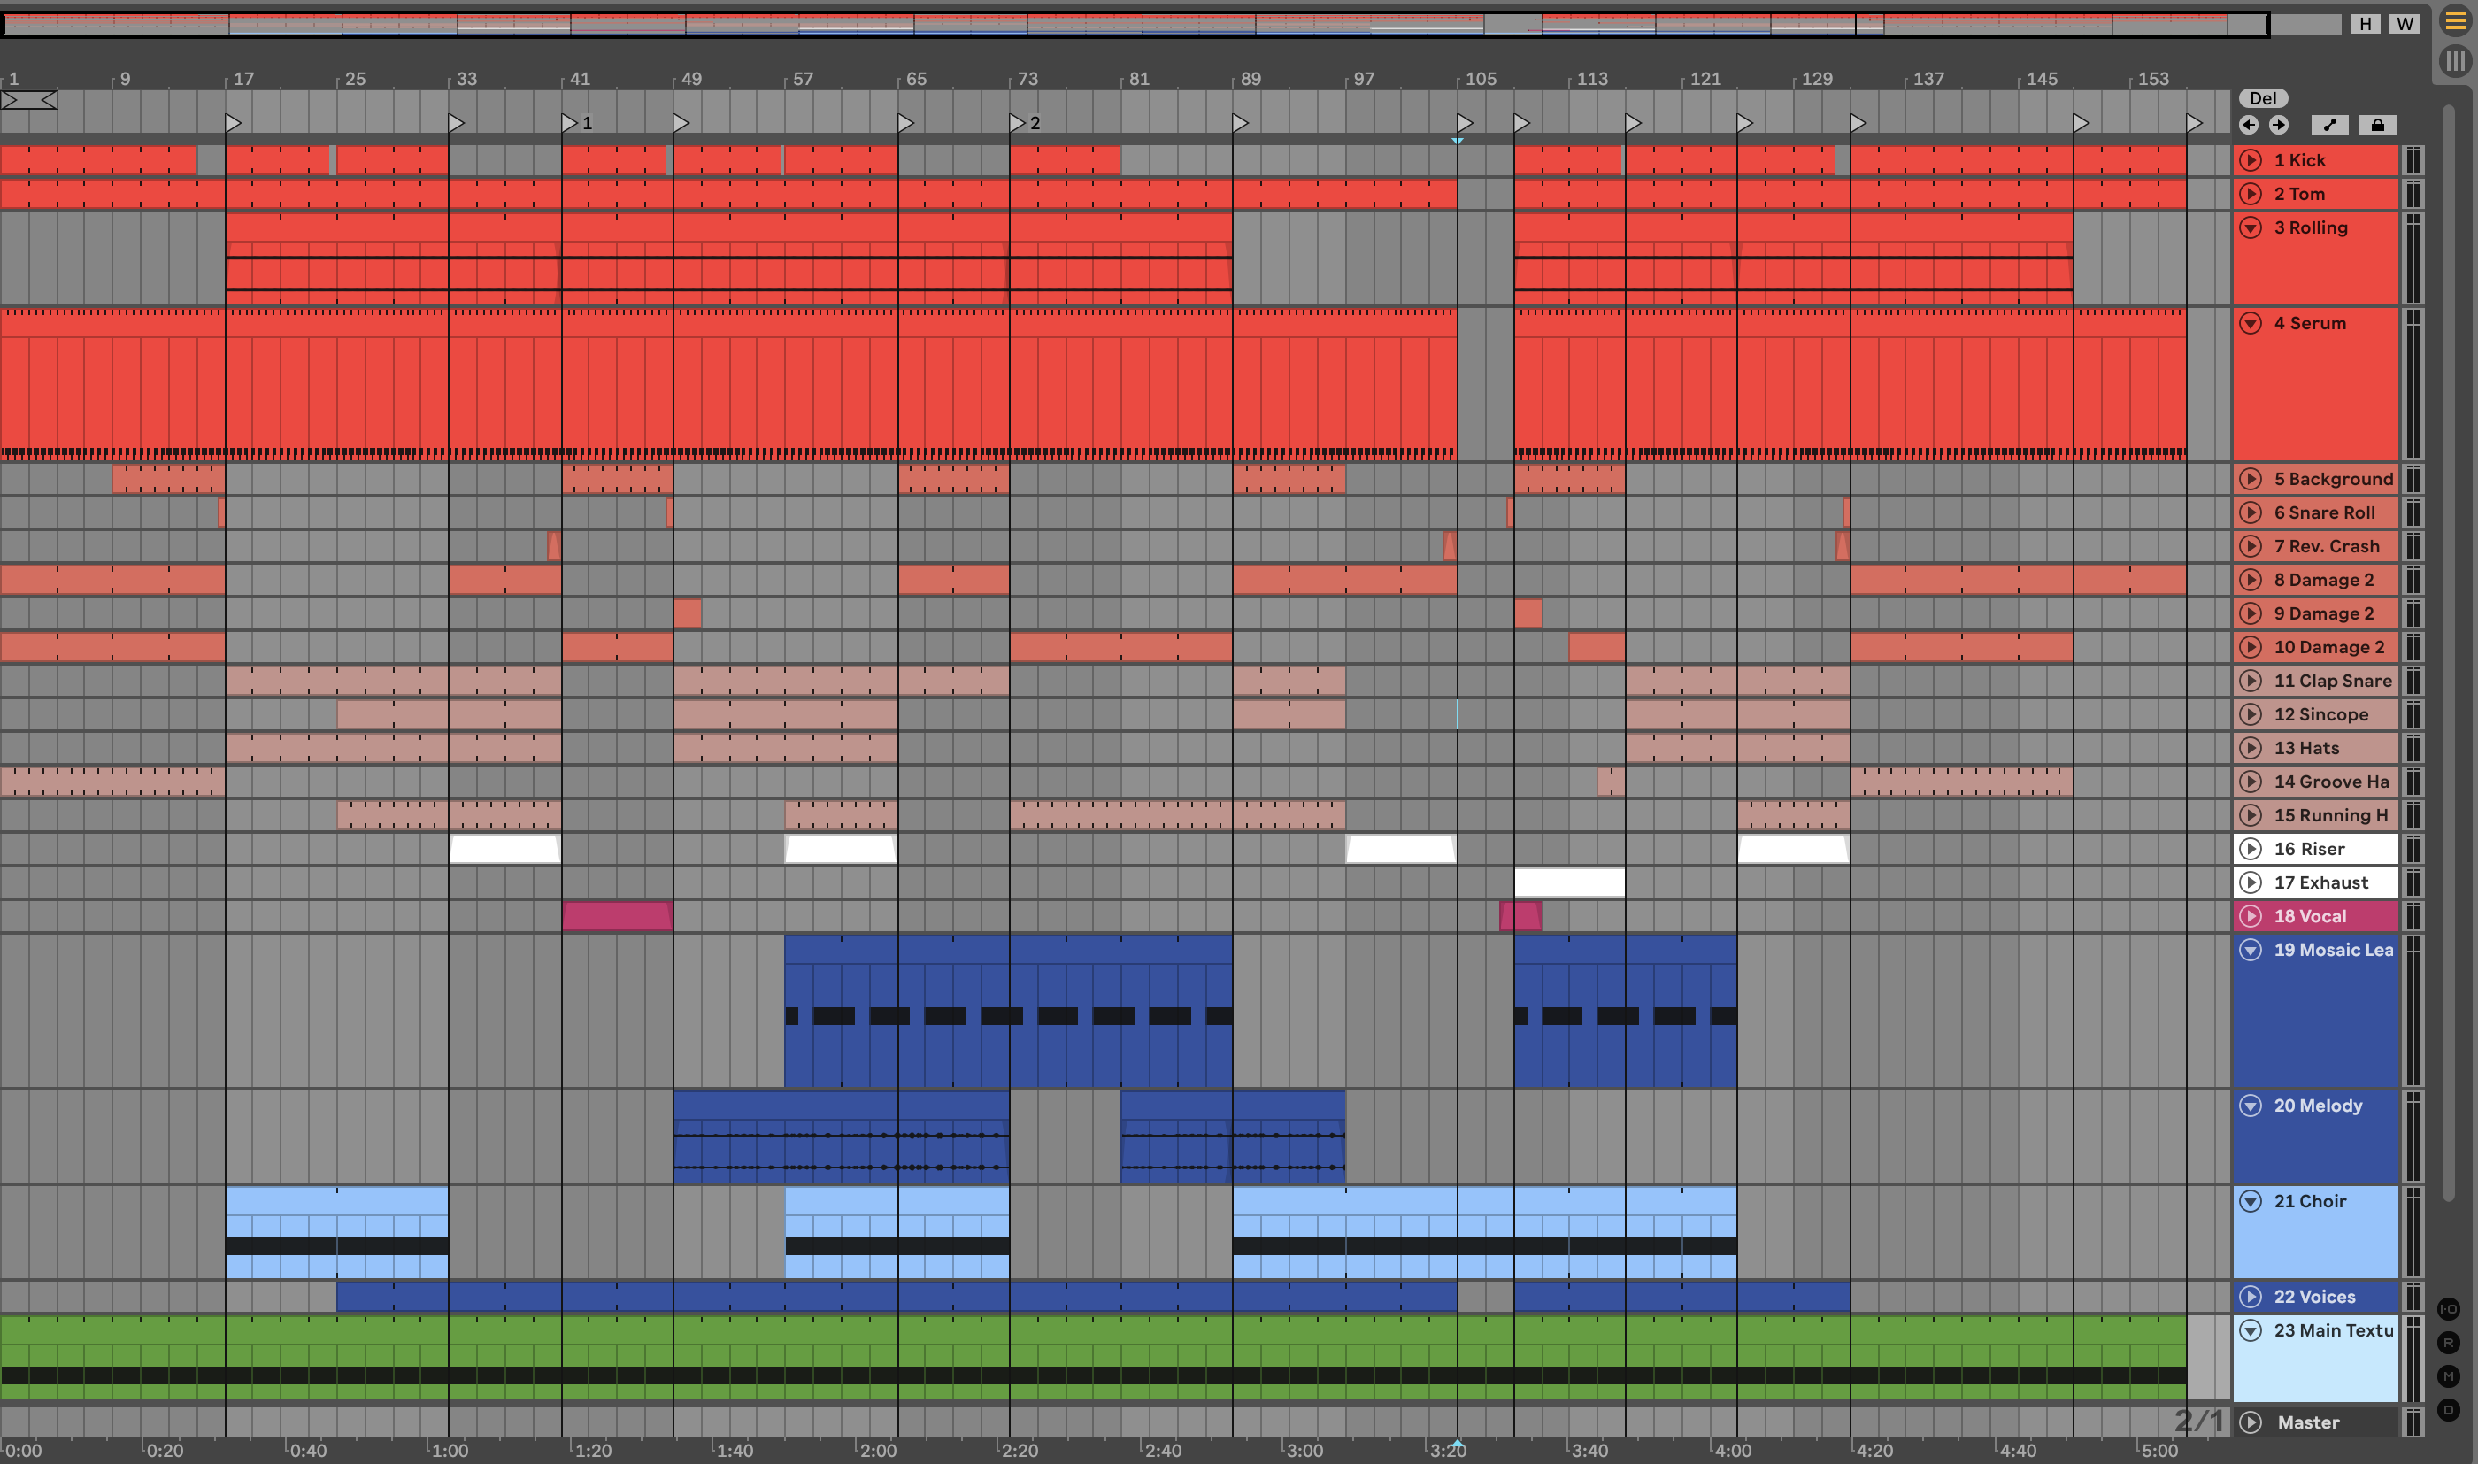Switch to Session view selector icon
This screenshot has height=1464, width=2478.
[2454, 61]
